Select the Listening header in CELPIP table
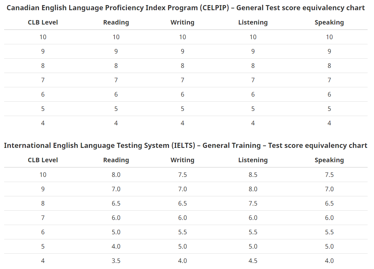This screenshot has width=374, height=269. pyautogui.click(x=253, y=22)
